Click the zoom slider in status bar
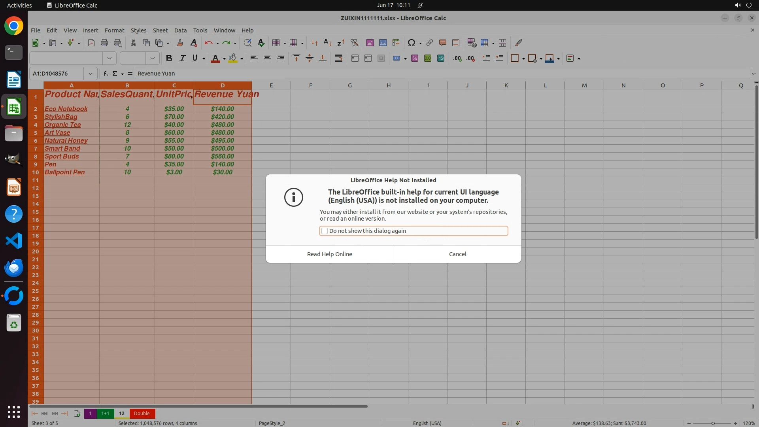This screenshot has width=759, height=427. [x=712, y=423]
